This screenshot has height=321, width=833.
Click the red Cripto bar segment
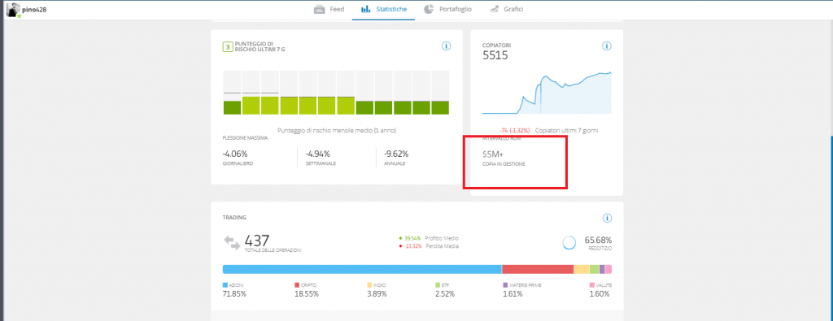[x=538, y=270]
